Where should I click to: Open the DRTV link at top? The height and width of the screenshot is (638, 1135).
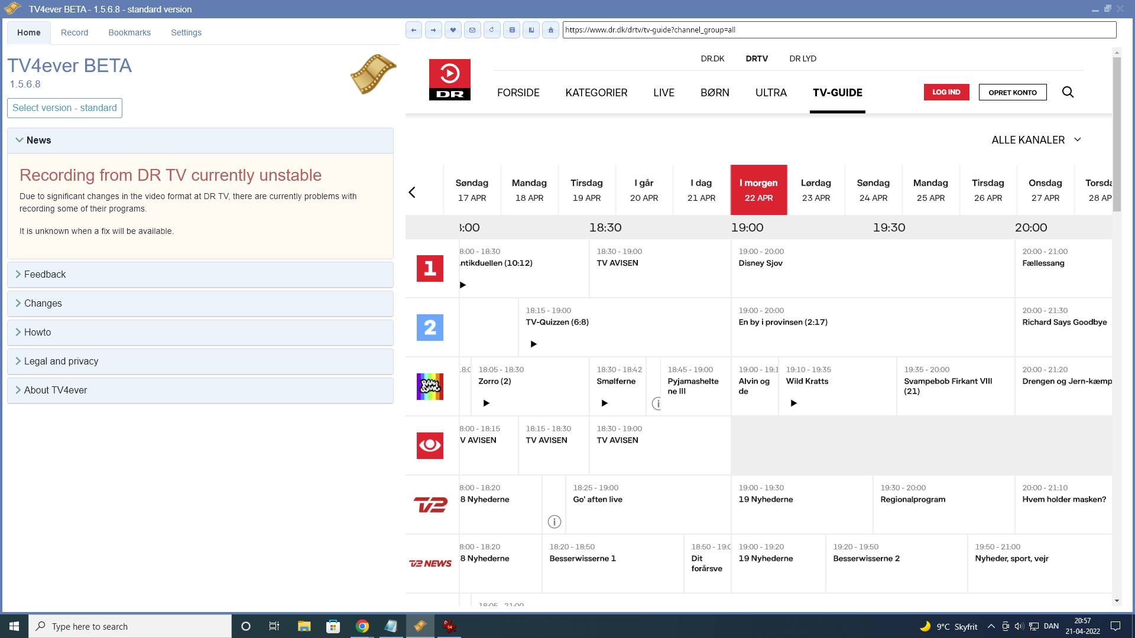tap(757, 58)
